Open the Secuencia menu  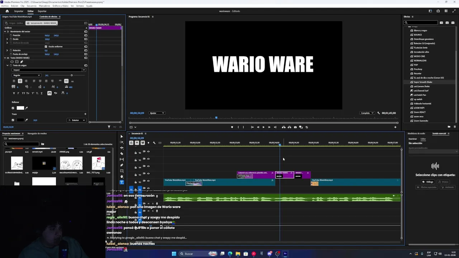pyautogui.click(x=32, y=6)
